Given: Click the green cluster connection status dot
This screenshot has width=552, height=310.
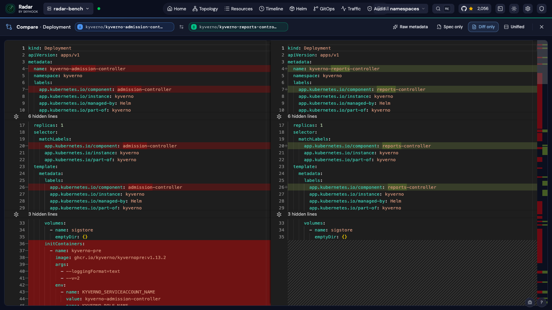Looking at the screenshot, I should click(x=99, y=9).
